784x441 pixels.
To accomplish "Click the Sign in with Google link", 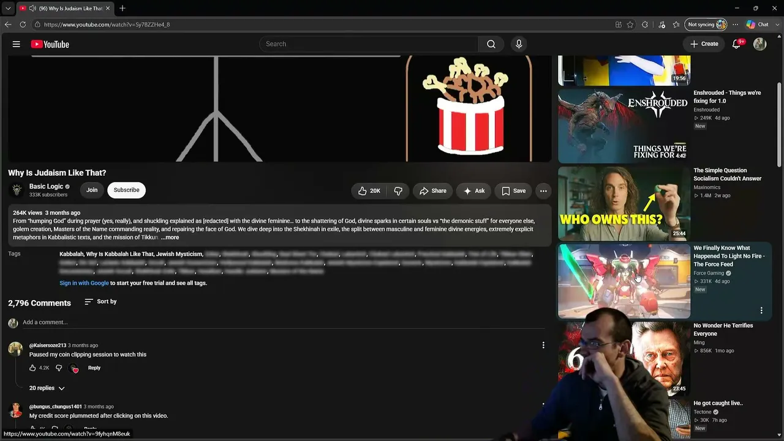I will 84,283.
